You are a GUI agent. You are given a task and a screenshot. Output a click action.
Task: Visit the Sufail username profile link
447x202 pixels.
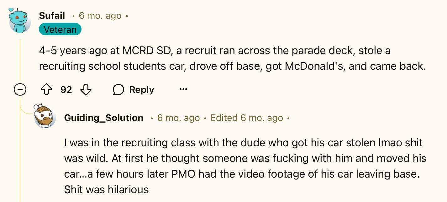coord(52,15)
